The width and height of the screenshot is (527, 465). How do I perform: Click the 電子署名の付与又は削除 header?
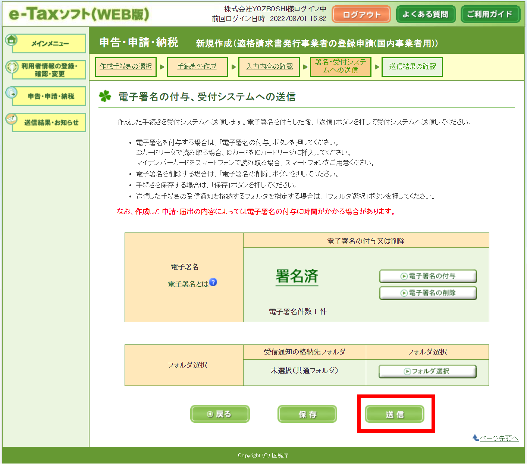point(366,241)
